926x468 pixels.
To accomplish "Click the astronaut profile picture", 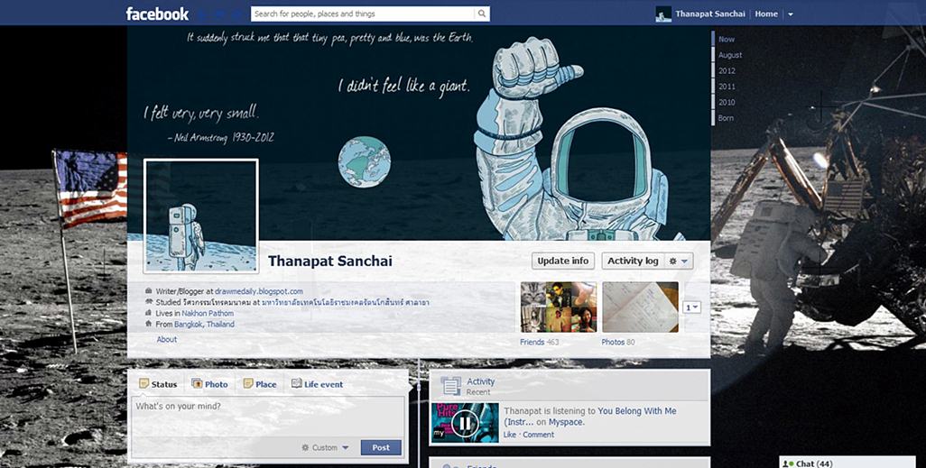I will [x=200, y=216].
